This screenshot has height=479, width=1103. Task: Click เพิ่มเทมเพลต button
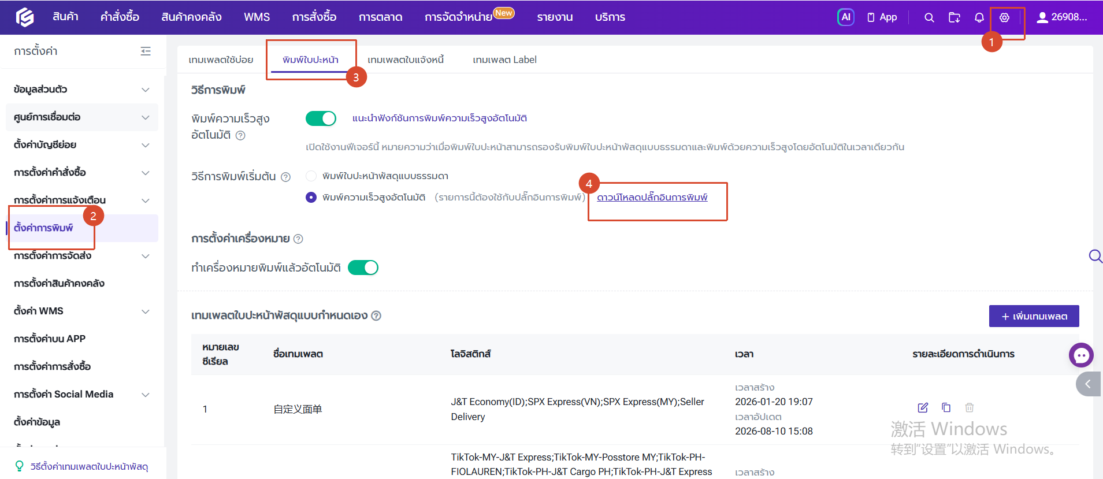(1034, 316)
